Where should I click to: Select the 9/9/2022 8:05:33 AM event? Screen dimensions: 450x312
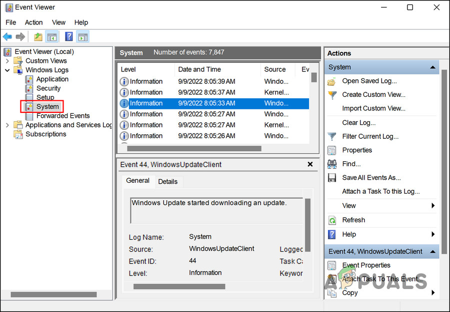(214, 103)
